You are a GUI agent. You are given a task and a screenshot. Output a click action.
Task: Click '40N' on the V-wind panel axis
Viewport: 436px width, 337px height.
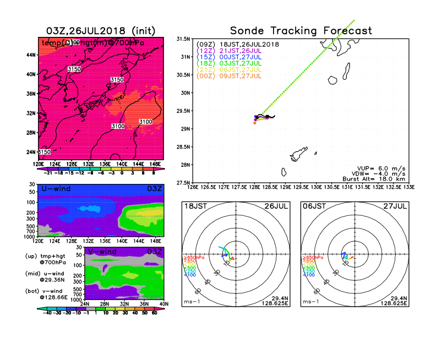tap(164, 304)
